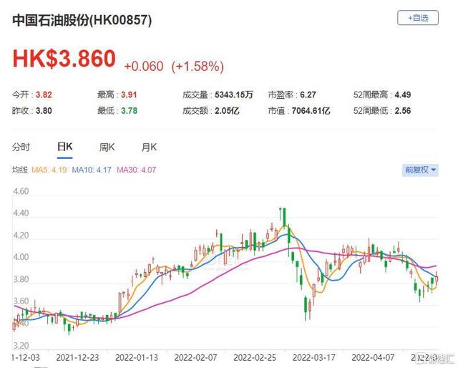The height and width of the screenshot is (368, 458).
Task: Click the 4.20 price axis label
Action: tap(21, 236)
